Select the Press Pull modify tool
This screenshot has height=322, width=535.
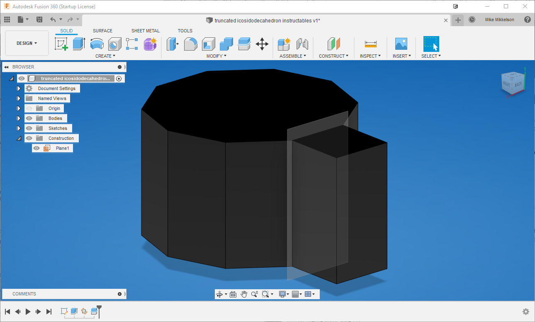pyautogui.click(x=173, y=44)
